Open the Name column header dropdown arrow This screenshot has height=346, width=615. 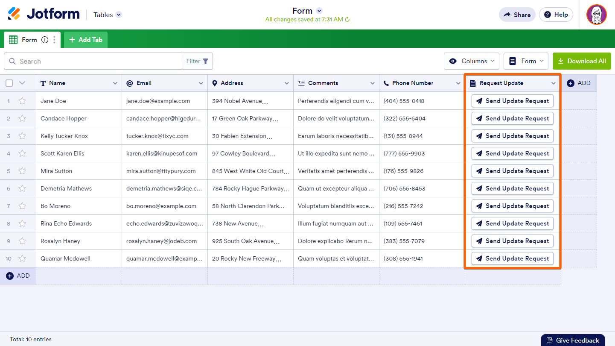[x=115, y=83]
